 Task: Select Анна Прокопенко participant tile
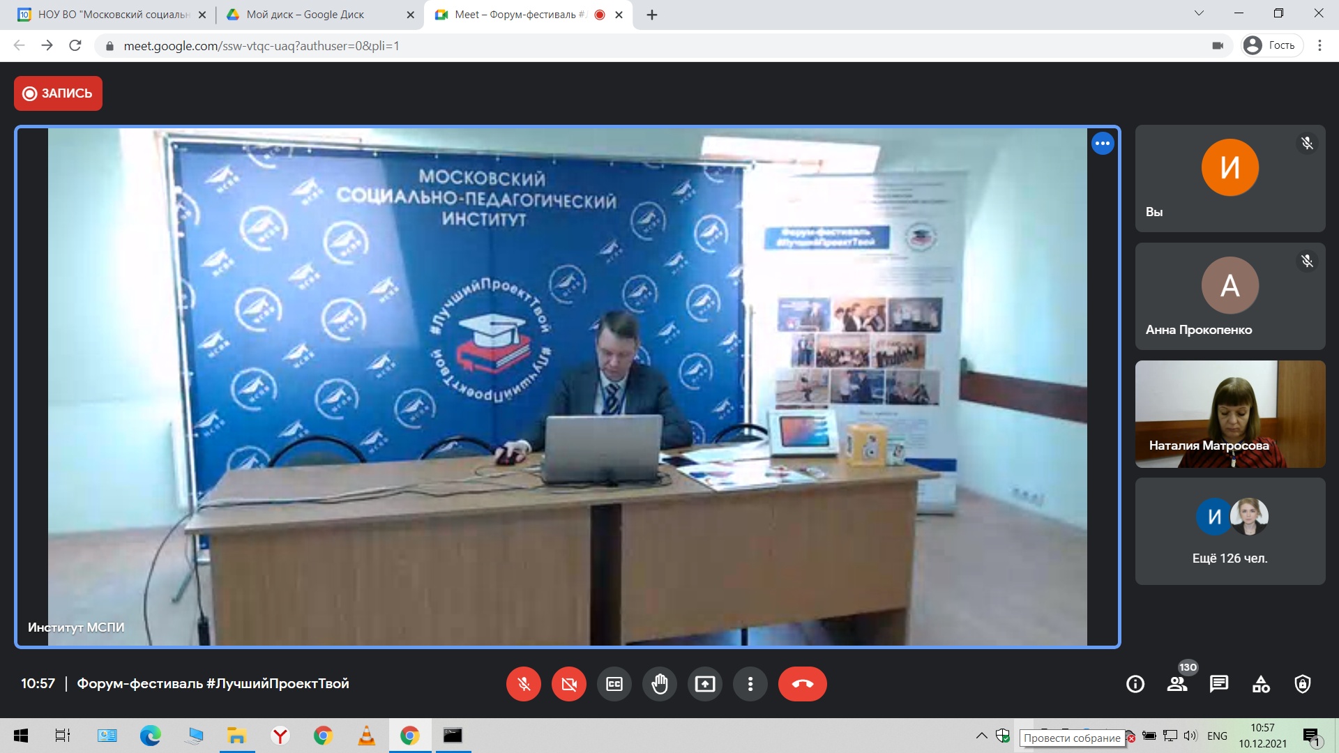tap(1230, 296)
